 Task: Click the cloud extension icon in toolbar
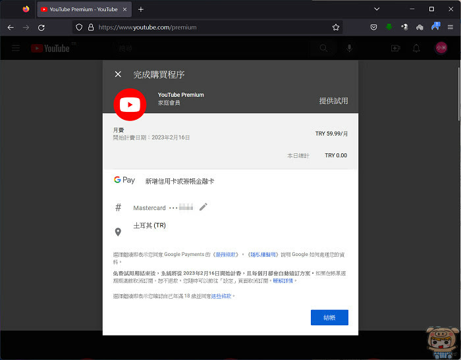click(x=420, y=28)
